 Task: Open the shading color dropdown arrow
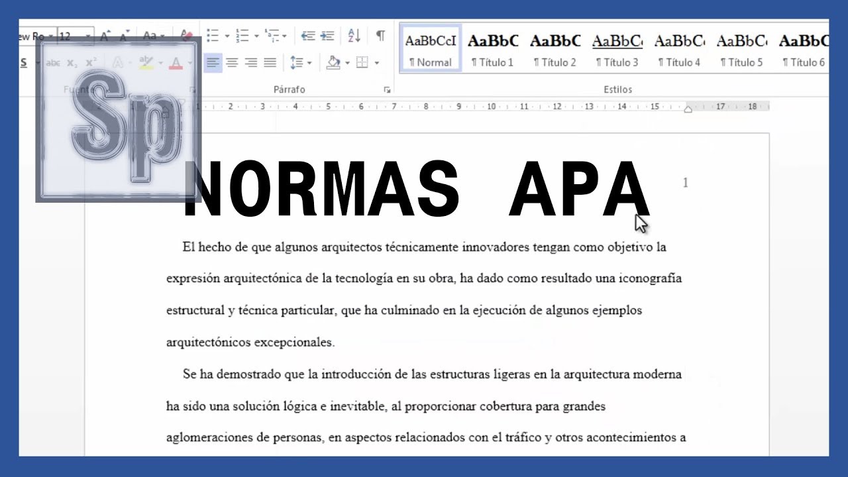tap(346, 64)
